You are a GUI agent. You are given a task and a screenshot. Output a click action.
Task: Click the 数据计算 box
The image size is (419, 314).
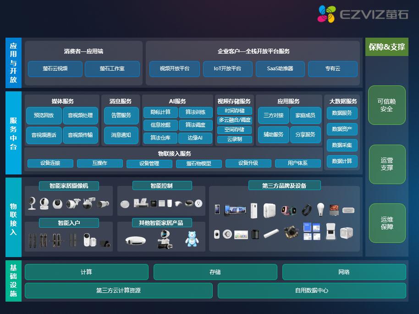point(342,162)
